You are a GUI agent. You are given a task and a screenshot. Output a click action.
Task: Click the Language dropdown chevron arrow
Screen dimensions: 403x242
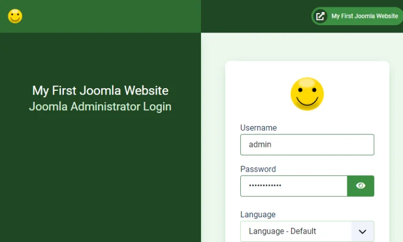[363, 232]
